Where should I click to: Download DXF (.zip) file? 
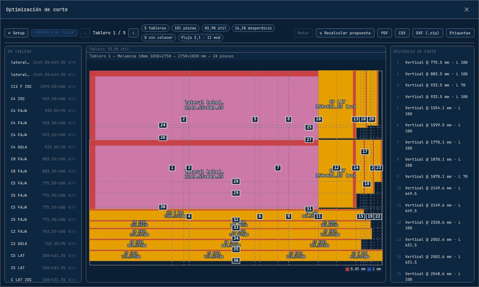(x=428, y=33)
